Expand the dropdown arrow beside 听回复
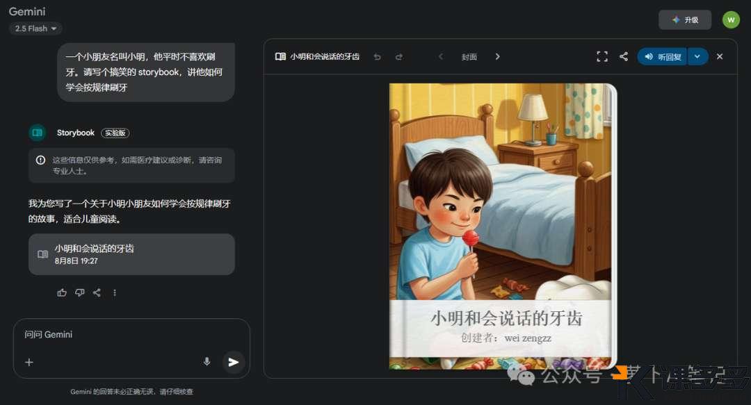This screenshot has width=751, height=405. pyautogui.click(x=697, y=56)
